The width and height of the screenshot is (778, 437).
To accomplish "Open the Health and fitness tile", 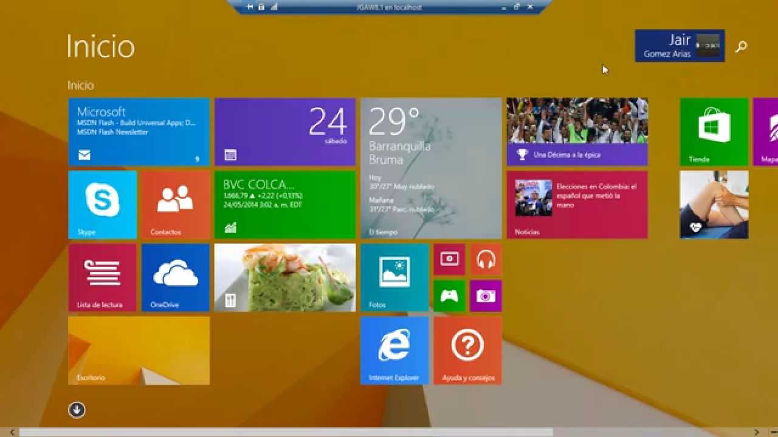I will tap(714, 205).
